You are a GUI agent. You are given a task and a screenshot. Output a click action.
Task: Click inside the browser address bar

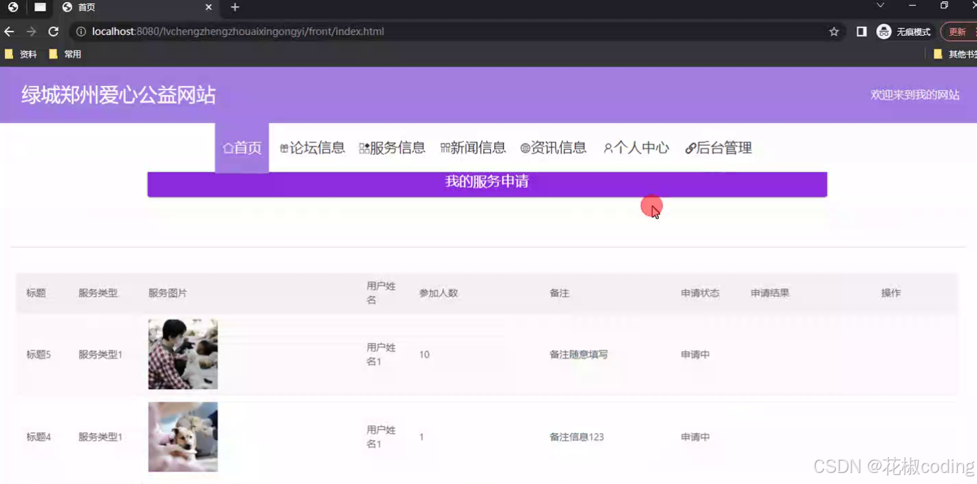413,31
